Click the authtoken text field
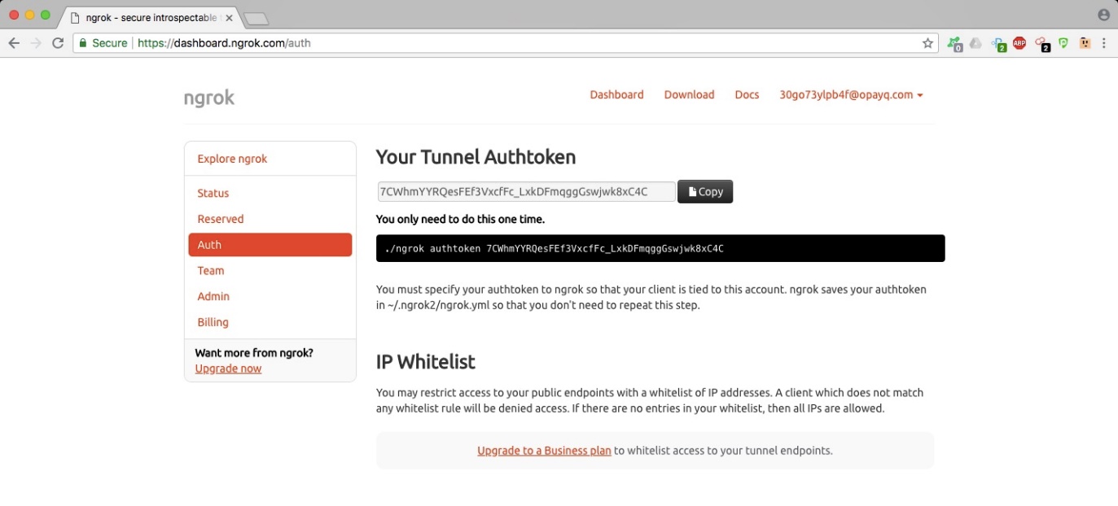 [x=525, y=191]
